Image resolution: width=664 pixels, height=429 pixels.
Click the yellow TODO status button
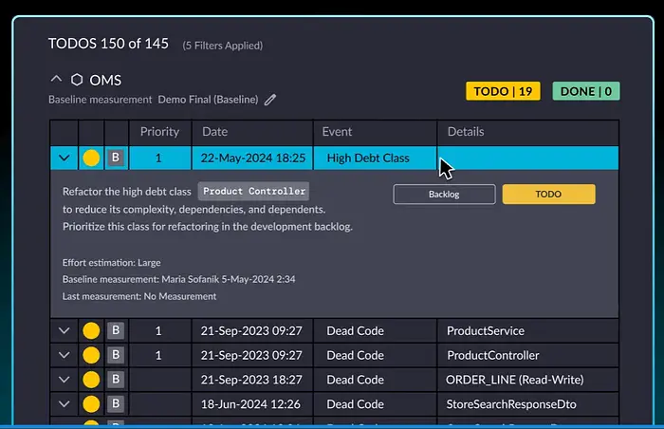click(549, 195)
